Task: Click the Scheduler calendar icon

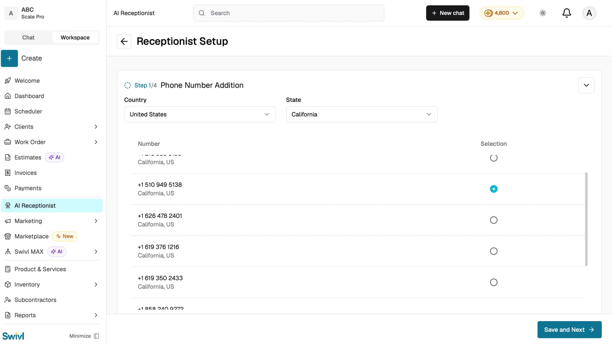Action: point(8,111)
